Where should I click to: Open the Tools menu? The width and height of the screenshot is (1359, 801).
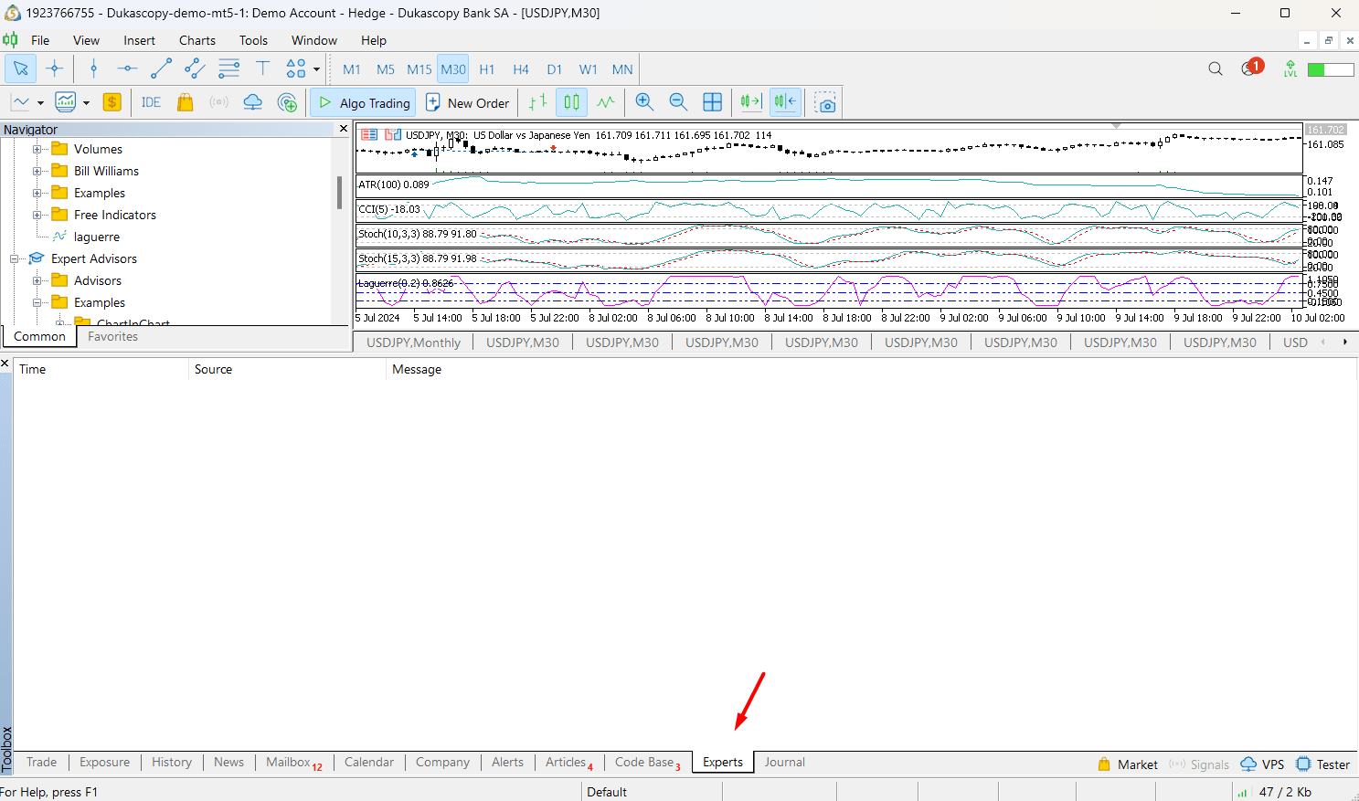pos(253,40)
